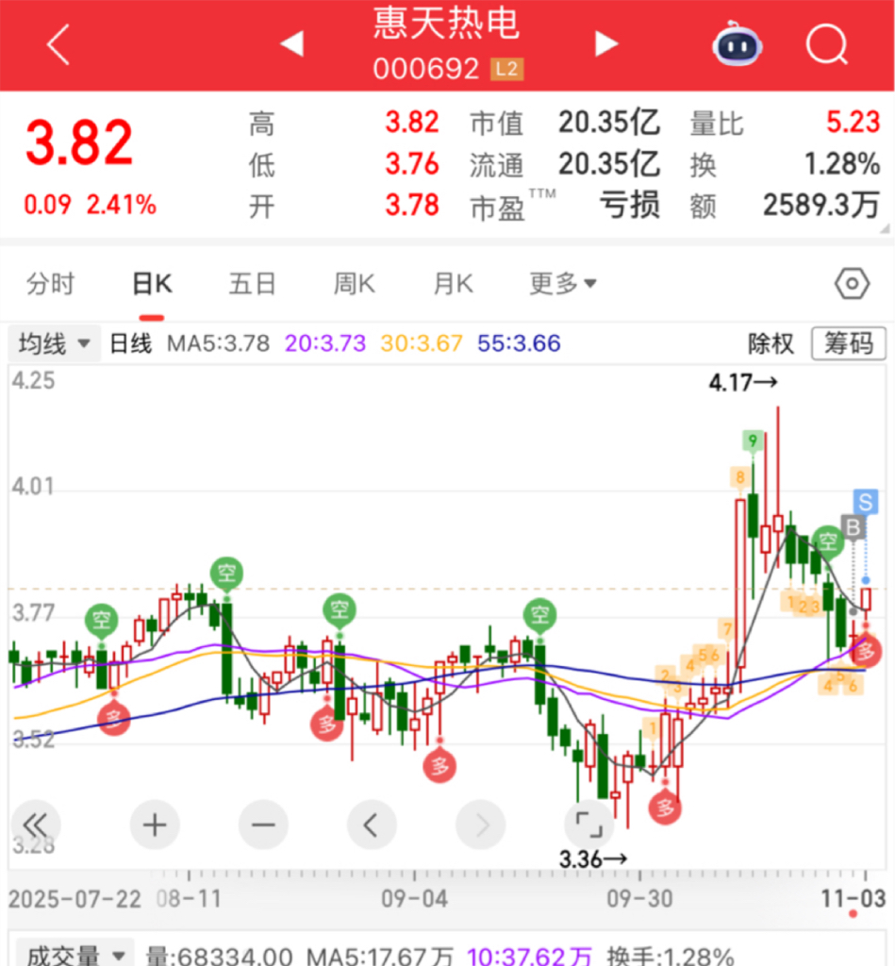Tap the MA5:3.78 value
The height and width of the screenshot is (966, 895).
pyautogui.click(x=219, y=343)
